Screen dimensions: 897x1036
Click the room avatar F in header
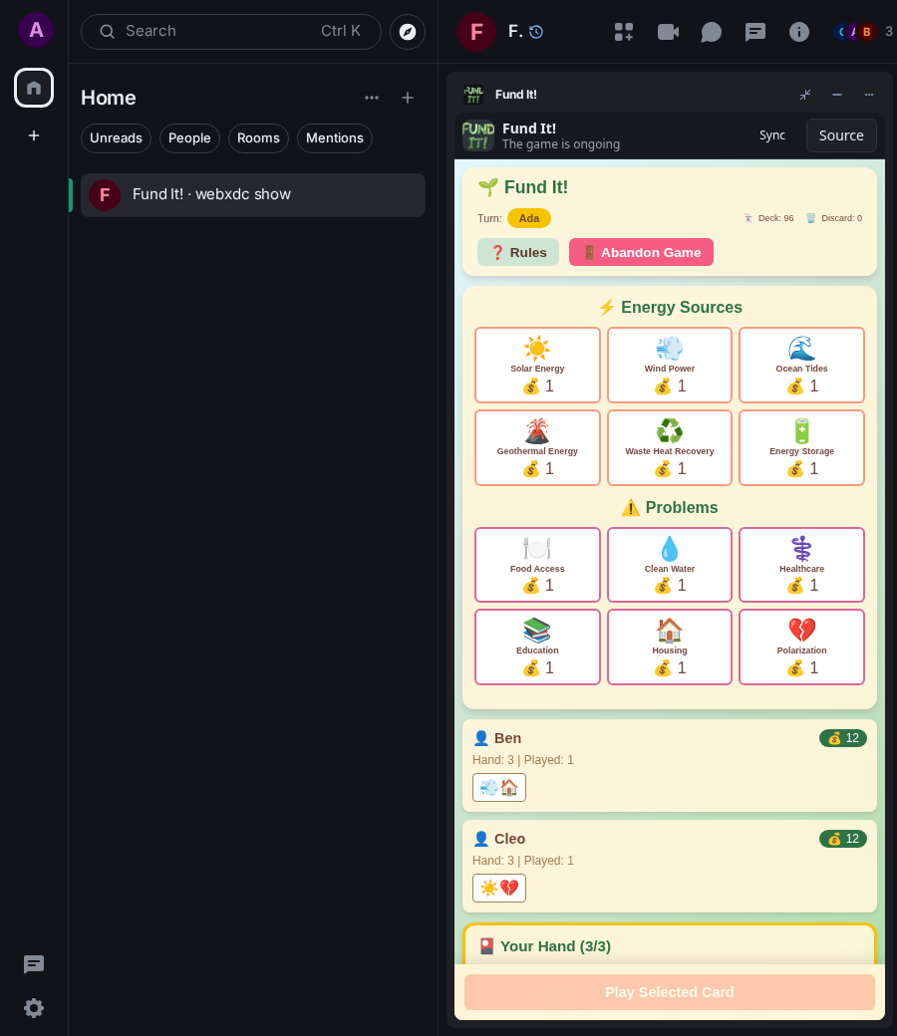click(476, 32)
